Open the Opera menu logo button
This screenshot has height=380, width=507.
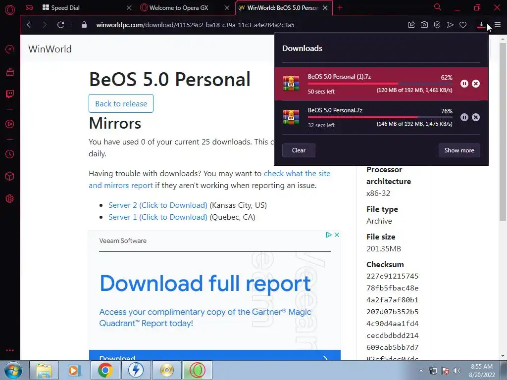coord(10,10)
